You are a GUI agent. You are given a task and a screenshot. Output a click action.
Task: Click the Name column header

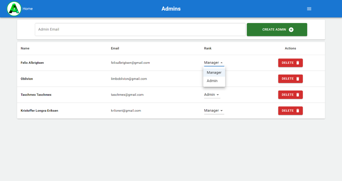pos(25,49)
